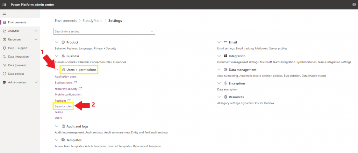The height and width of the screenshot is (153, 358).
Task: Open the Application users link
Action: pos(66,76)
